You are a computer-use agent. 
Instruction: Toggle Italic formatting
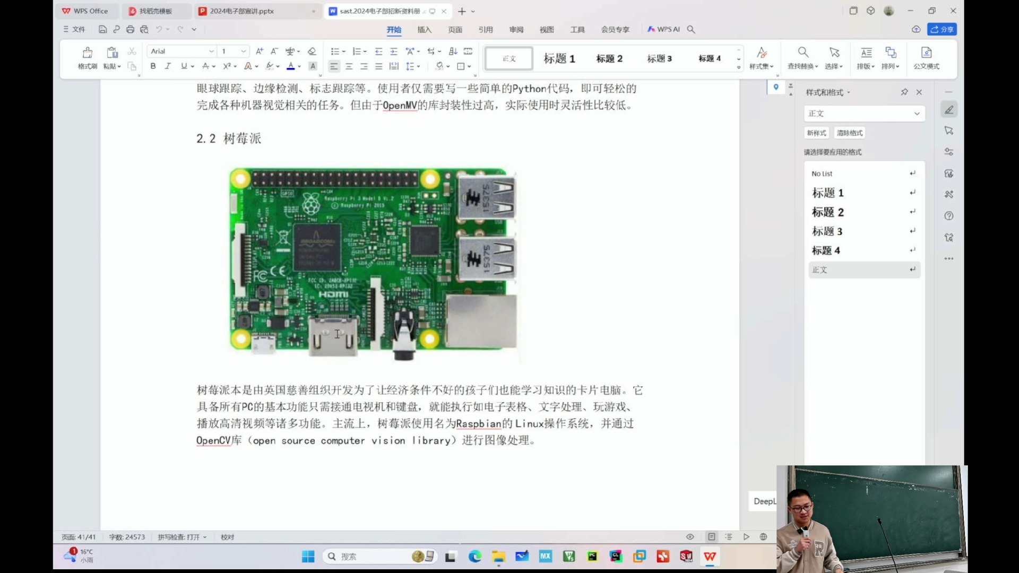(168, 66)
